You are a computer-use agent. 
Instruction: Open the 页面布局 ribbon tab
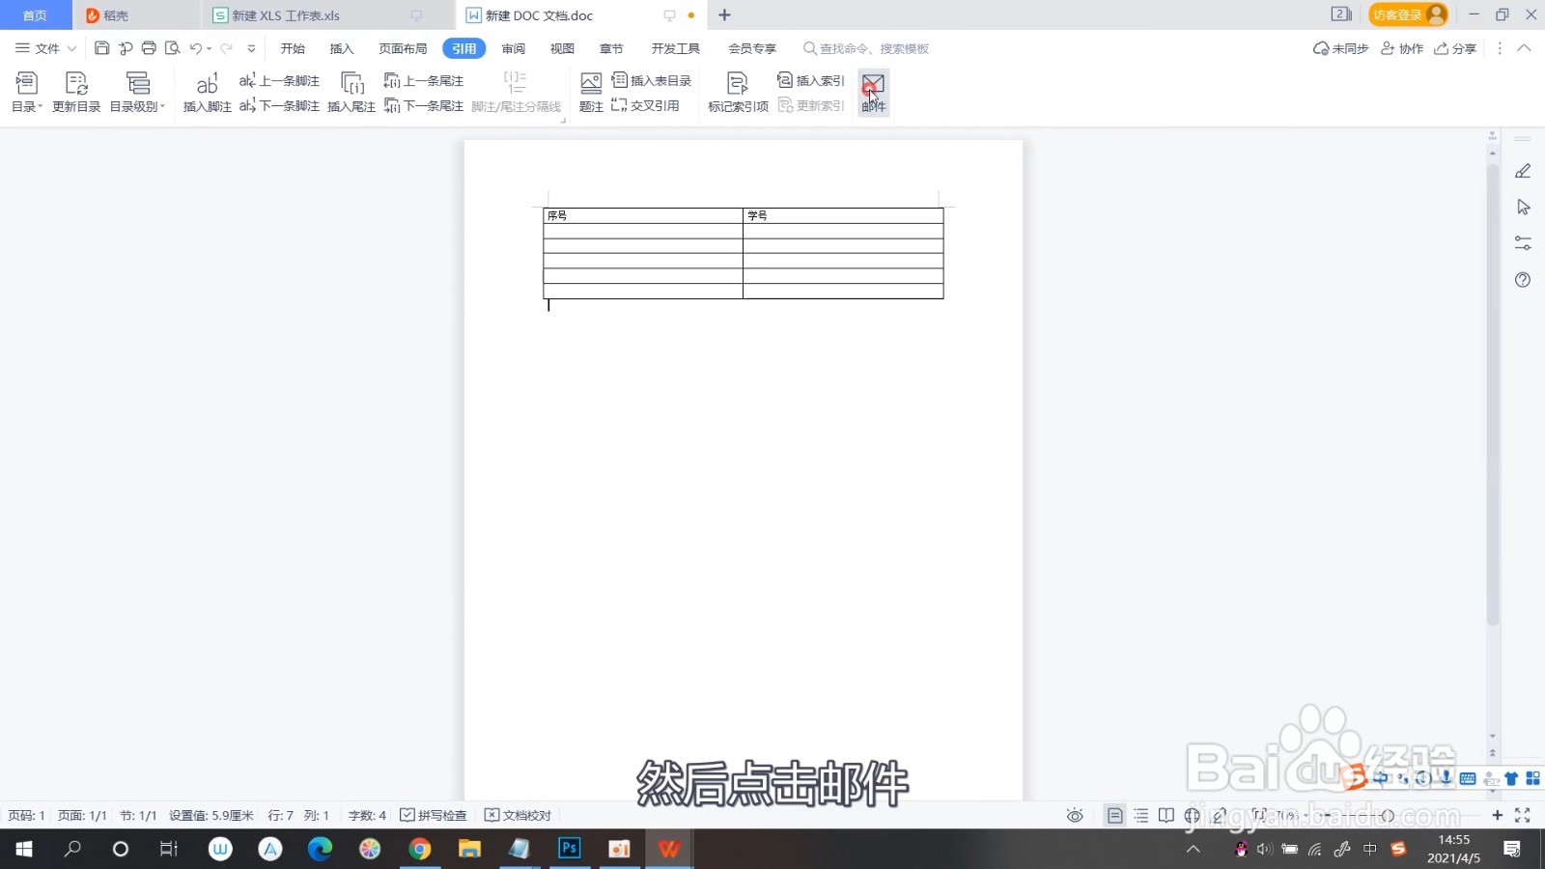403,48
